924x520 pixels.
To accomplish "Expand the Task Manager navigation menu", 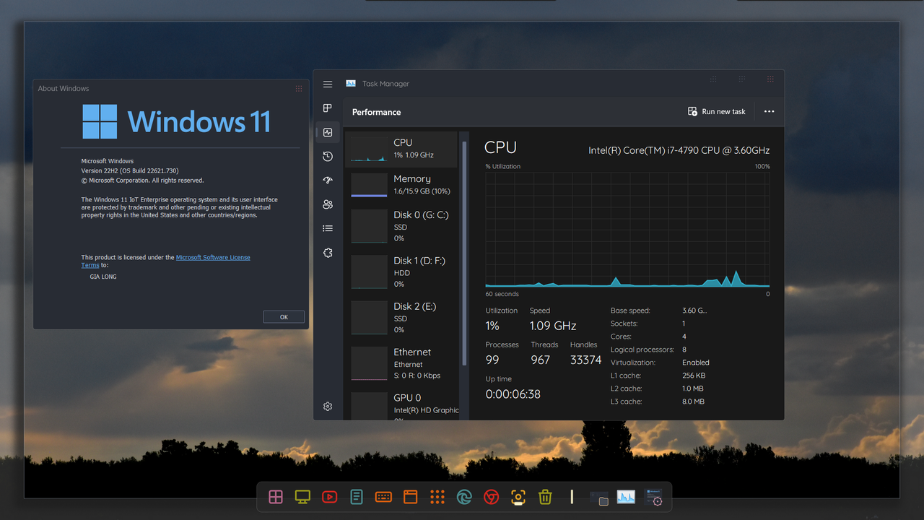I will pyautogui.click(x=327, y=84).
